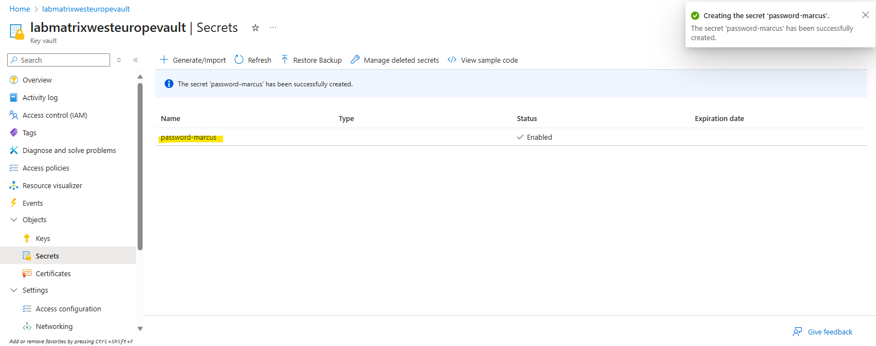Open the password-marcus secret
This screenshot has height=346, width=876.
coord(188,137)
